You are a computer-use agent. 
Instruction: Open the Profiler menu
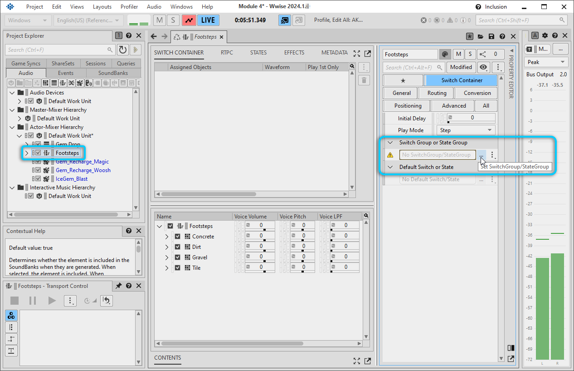click(129, 7)
